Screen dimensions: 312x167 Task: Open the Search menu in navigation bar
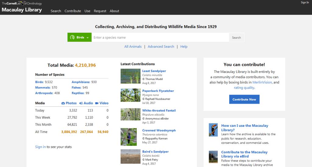(56, 11)
